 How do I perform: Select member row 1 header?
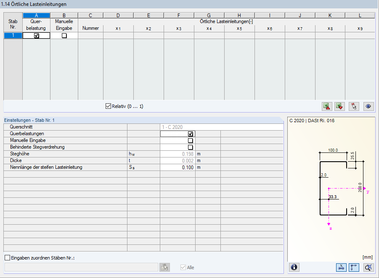[13, 35]
